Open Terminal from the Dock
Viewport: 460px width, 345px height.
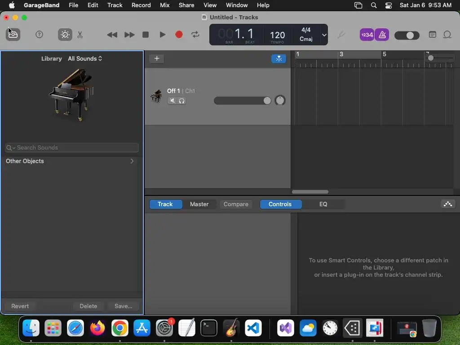point(209,328)
